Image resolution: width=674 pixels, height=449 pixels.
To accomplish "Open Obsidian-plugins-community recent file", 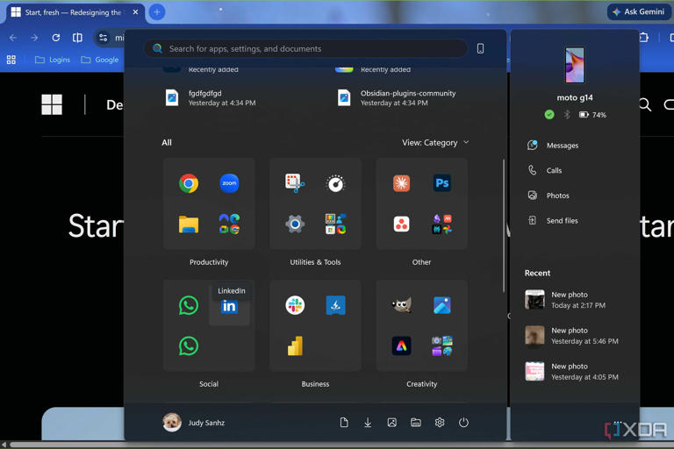I will pyautogui.click(x=397, y=98).
